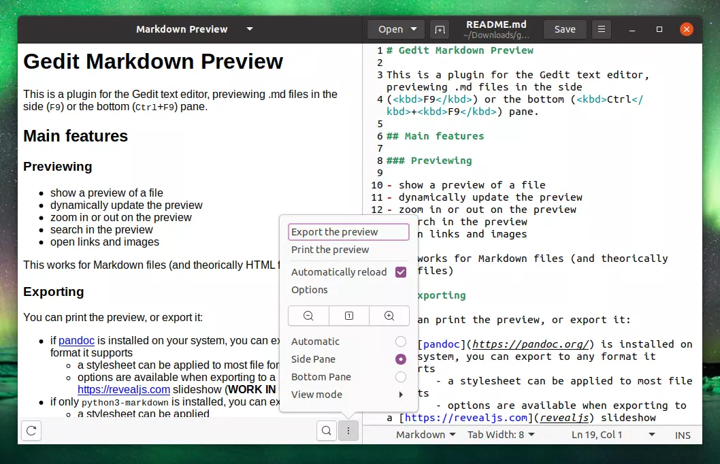This screenshot has height=464, width=720.
Task: Reset preview zoom to normal size
Action: 349,316
